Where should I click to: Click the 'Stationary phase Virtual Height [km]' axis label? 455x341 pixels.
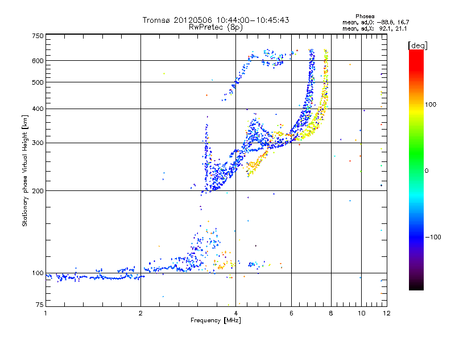(24, 170)
